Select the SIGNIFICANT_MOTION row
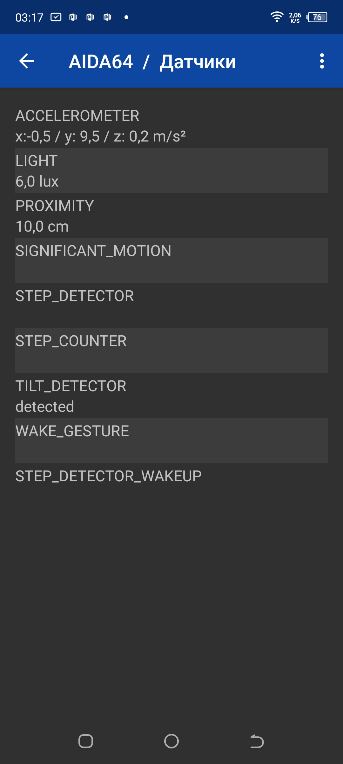This screenshot has width=343, height=764. (x=171, y=260)
